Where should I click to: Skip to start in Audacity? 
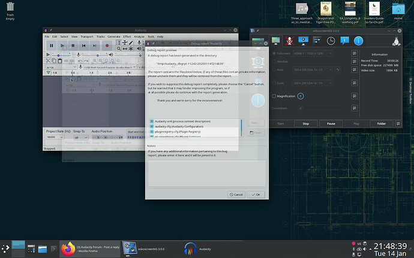(83, 45)
